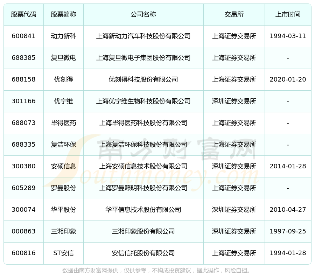315x280 pixels.
Task: Select stock code 300380
Action: click(23, 166)
